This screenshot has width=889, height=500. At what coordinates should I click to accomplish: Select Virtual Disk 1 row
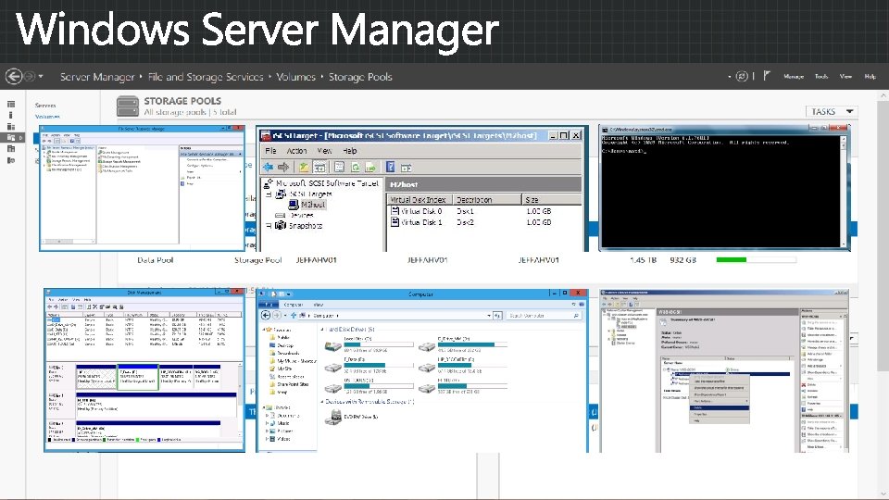(483, 222)
